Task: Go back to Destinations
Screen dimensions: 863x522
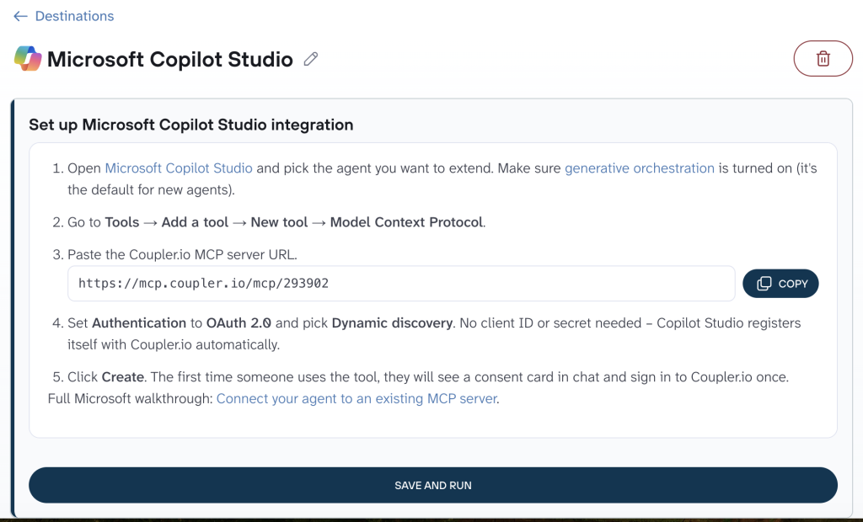Action: click(x=74, y=16)
